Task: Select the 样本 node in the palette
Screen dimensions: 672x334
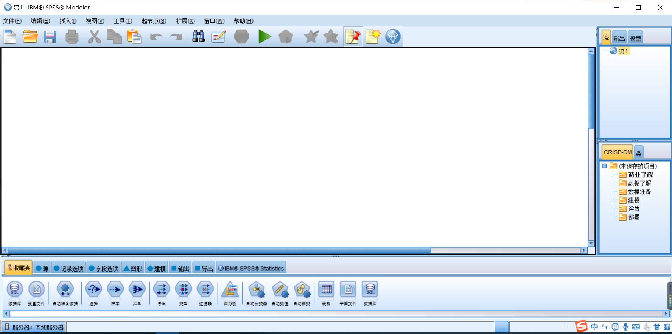Action: [x=115, y=293]
